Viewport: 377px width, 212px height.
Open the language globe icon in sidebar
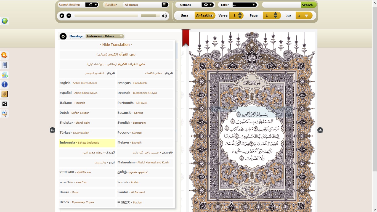click(5, 21)
